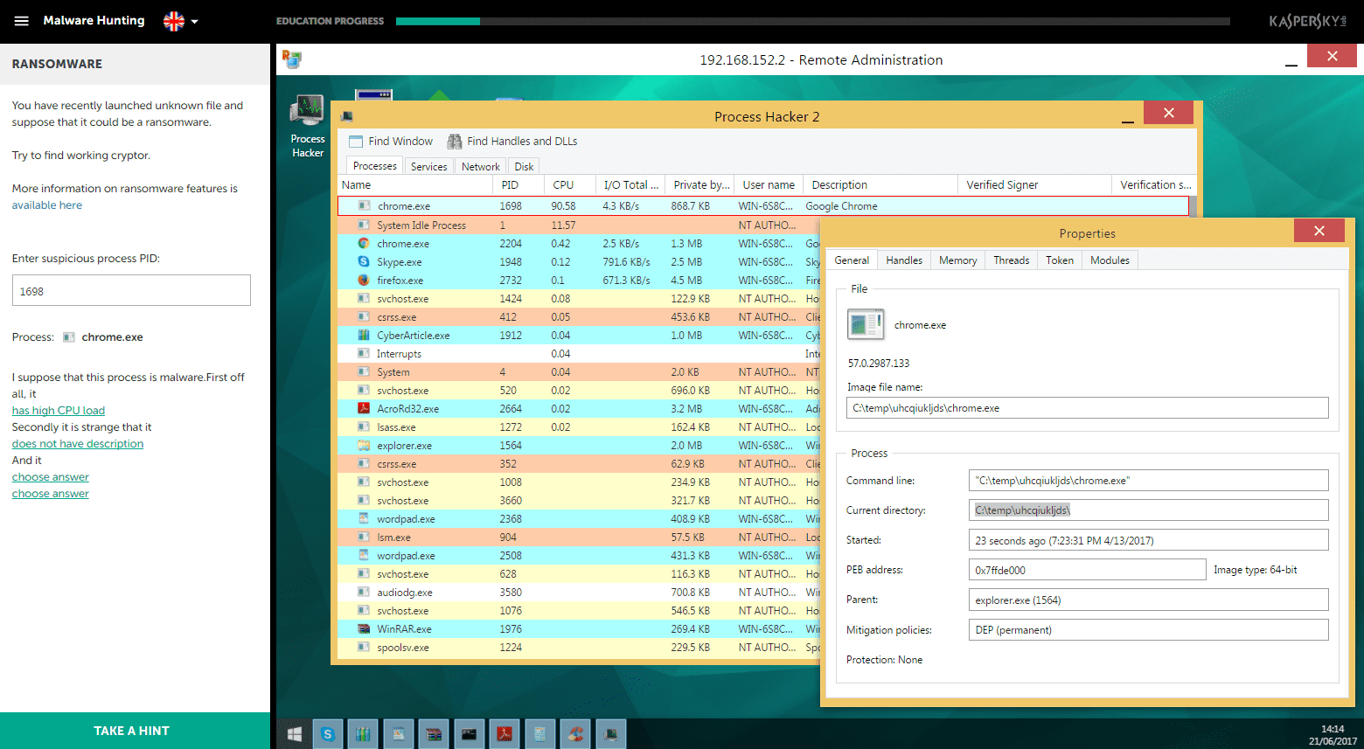Click the Adobe Reader taskbar icon

pyautogui.click(x=505, y=734)
